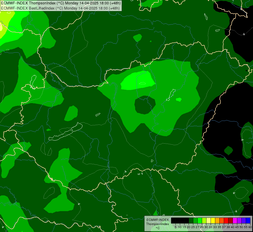Click the legend scale value 40

232,227
